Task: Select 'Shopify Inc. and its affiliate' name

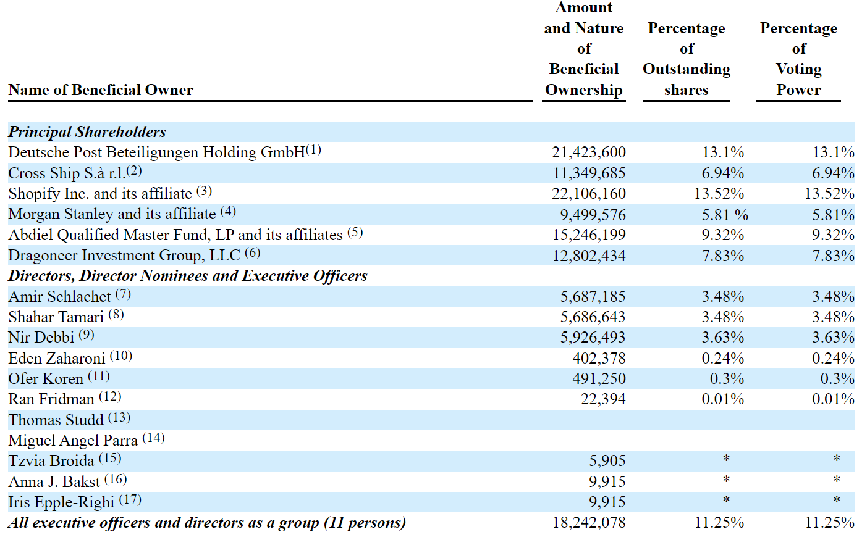Action: pos(100,194)
